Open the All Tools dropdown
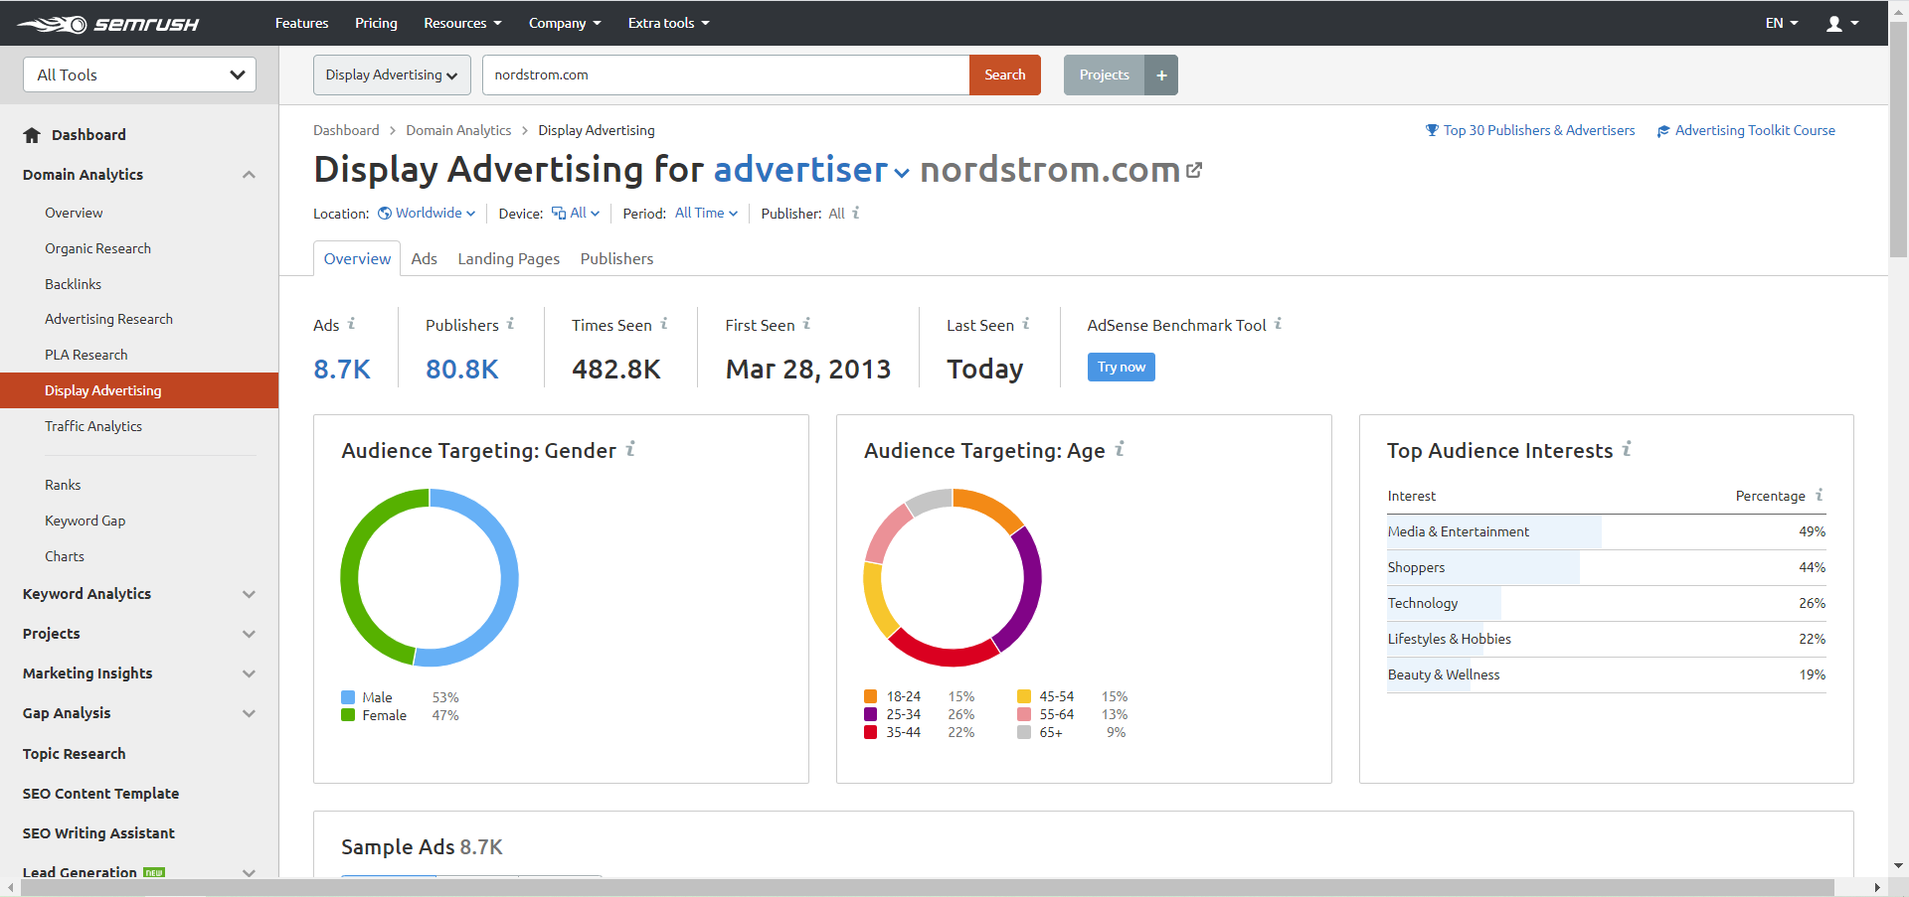This screenshot has height=897, width=1909. (x=139, y=75)
